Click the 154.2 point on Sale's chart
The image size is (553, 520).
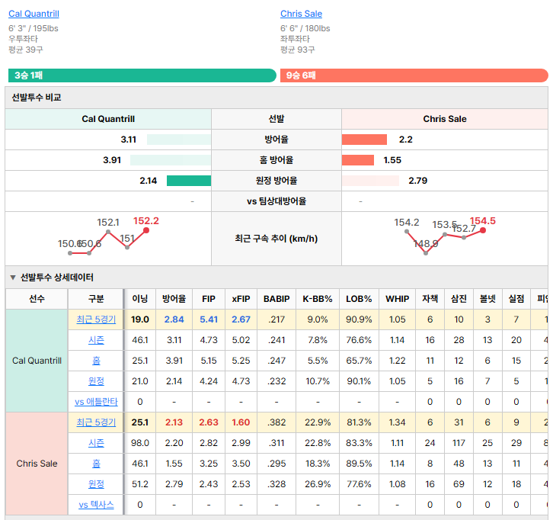(407, 232)
